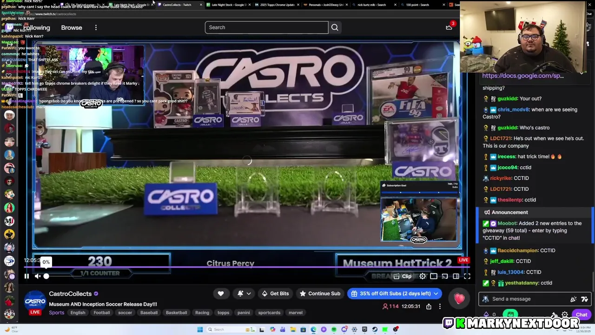Screen dimensions: 595x335
Task: Click CastroCollects channel avatar
Action: [x=35, y=301]
